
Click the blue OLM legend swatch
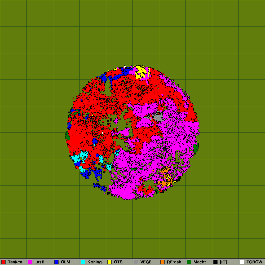click(56, 262)
